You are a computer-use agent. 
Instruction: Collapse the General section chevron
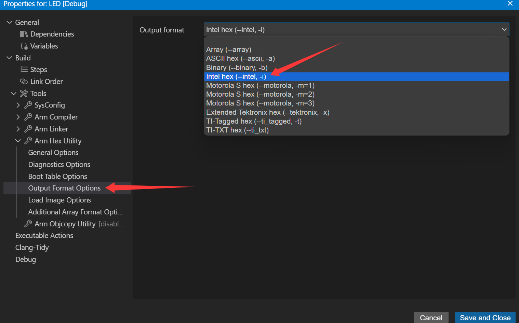(x=9, y=23)
